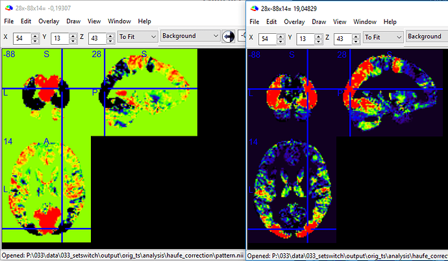Open Draw menu in right window
This screenshot has width=448, height=261.
[x=319, y=21]
